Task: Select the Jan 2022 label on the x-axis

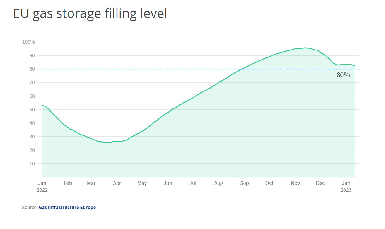Action: pyautogui.click(x=42, y=186)
